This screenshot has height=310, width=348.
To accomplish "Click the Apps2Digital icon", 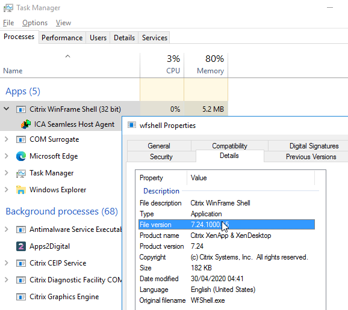I will point(21,246).
